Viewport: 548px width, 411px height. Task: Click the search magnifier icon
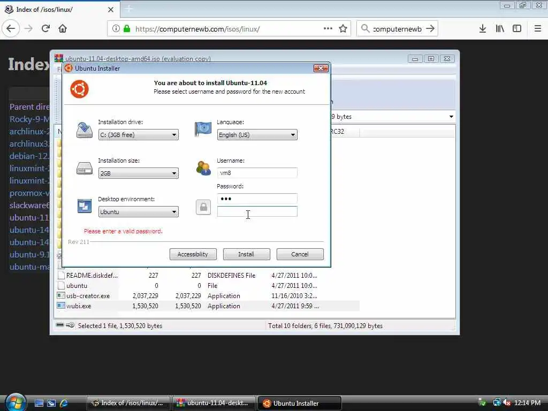point(365,29)
